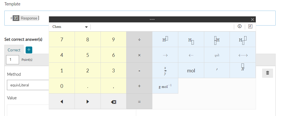
Task: Click number key 2
Action: point(88,70)
